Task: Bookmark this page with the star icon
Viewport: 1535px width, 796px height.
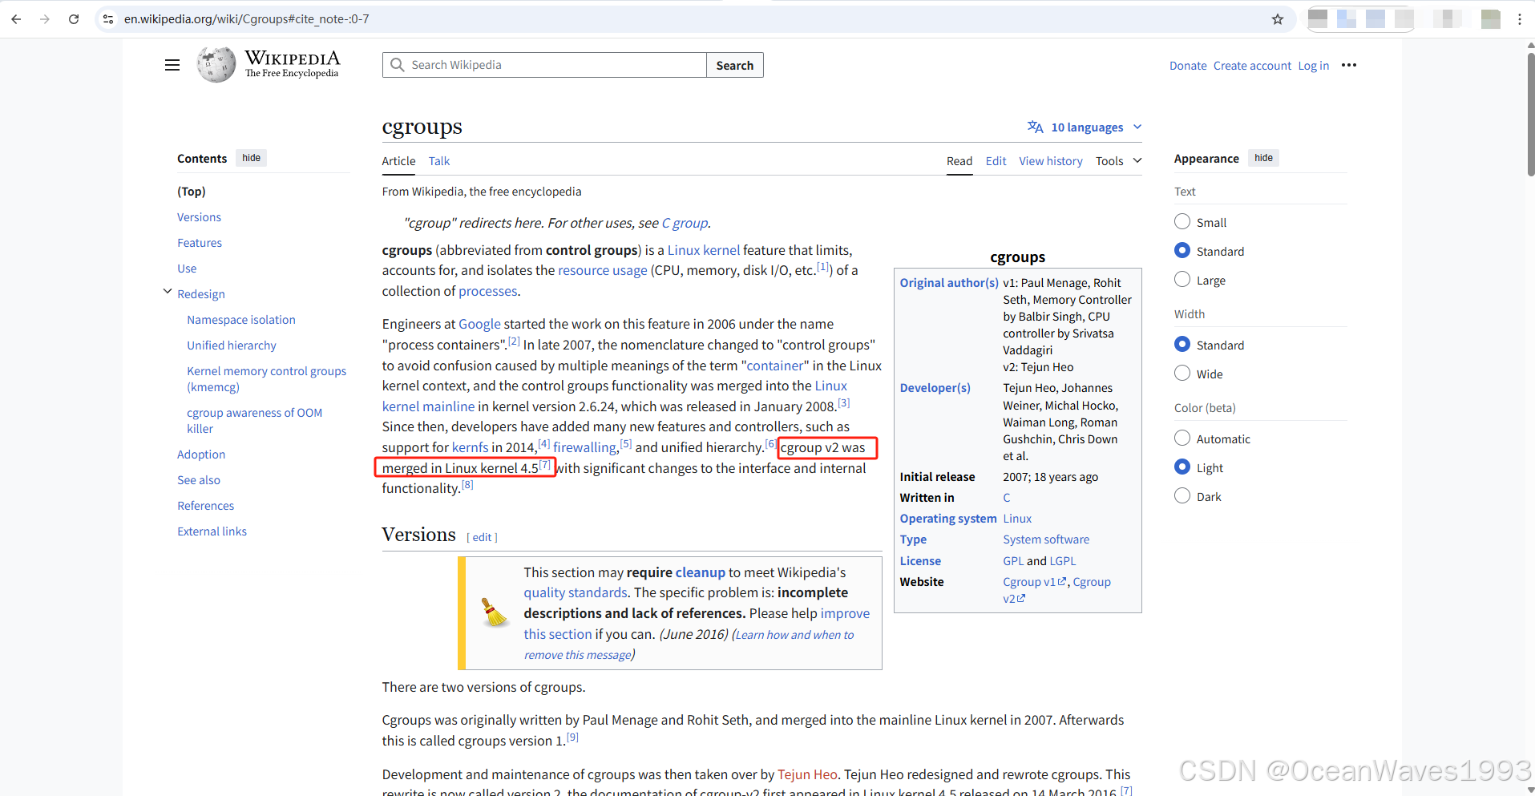Action: point(1278,19)
